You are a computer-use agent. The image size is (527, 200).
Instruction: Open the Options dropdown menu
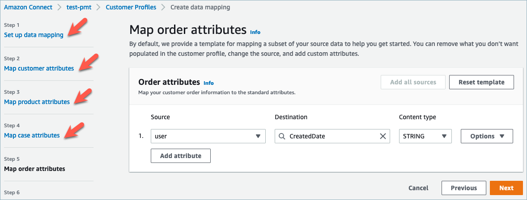[x=487, y=136]
